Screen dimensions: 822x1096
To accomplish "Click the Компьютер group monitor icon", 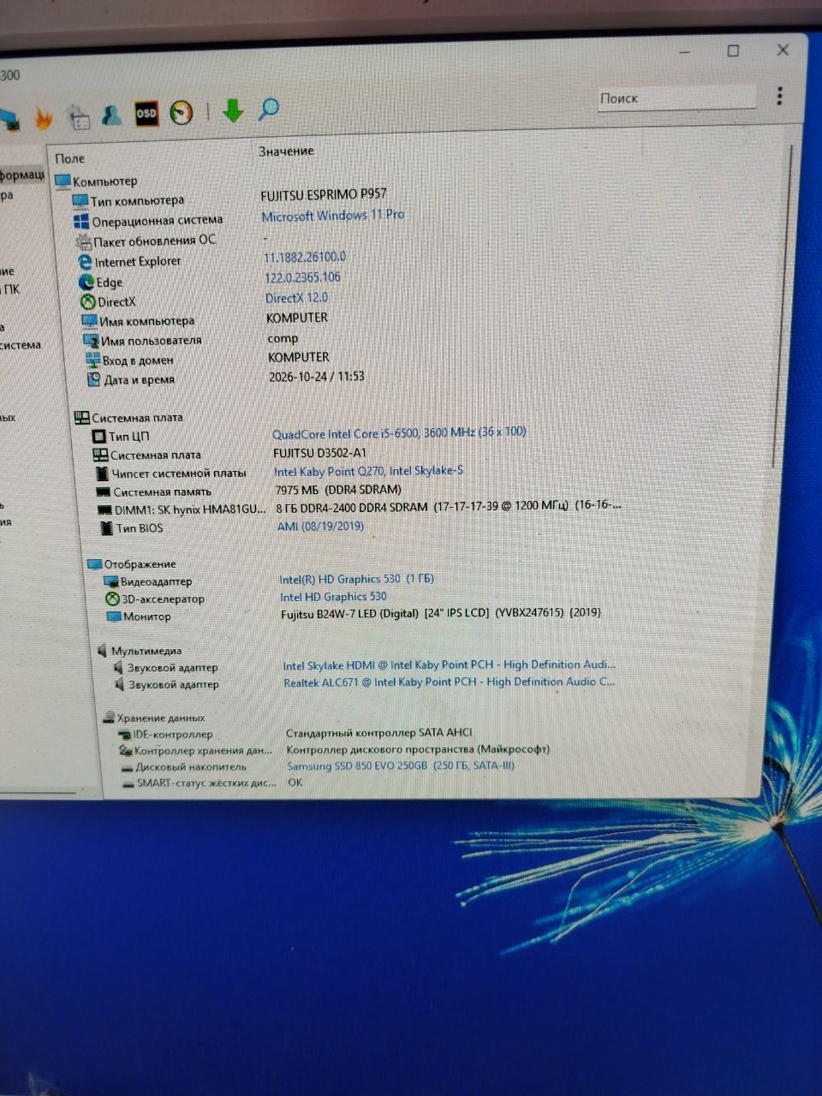I will coord(63,181).
